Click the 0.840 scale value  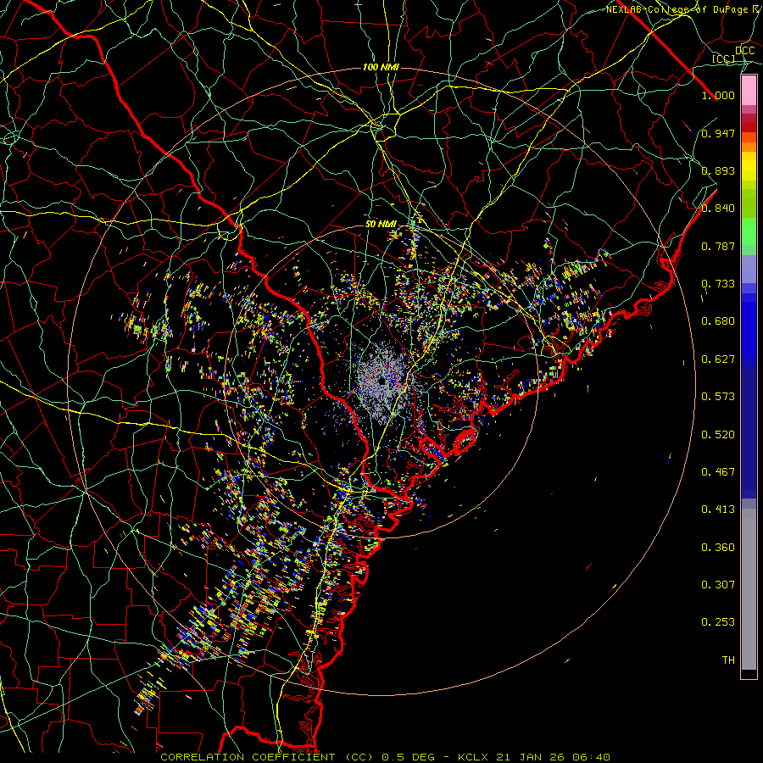click(718, 209)
